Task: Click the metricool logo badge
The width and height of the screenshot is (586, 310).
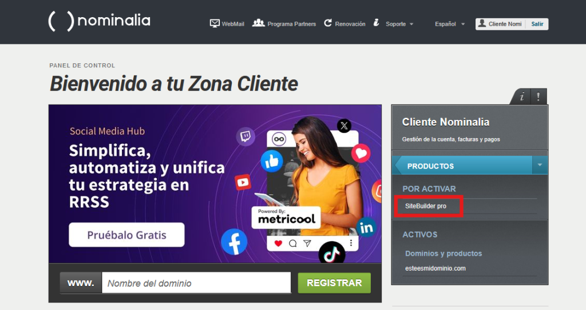Action: click(x=286, y=216)
